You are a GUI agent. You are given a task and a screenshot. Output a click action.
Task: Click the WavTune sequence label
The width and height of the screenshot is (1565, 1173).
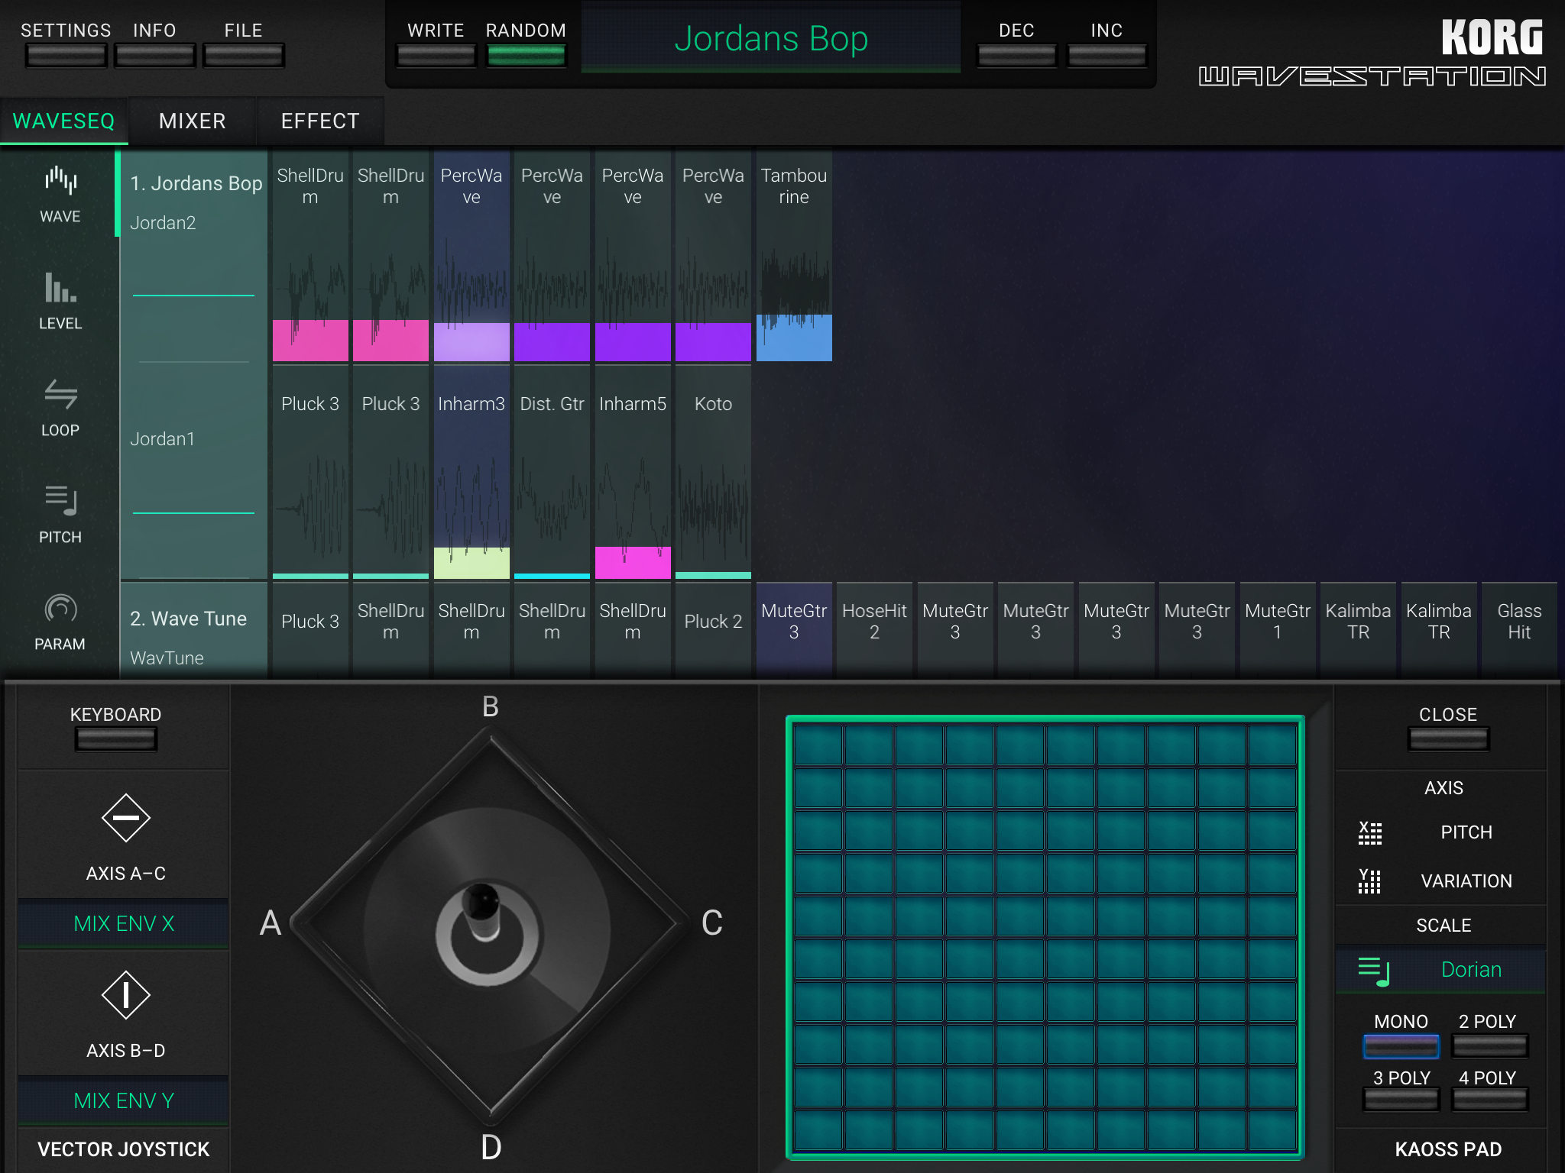click(167, 658)
